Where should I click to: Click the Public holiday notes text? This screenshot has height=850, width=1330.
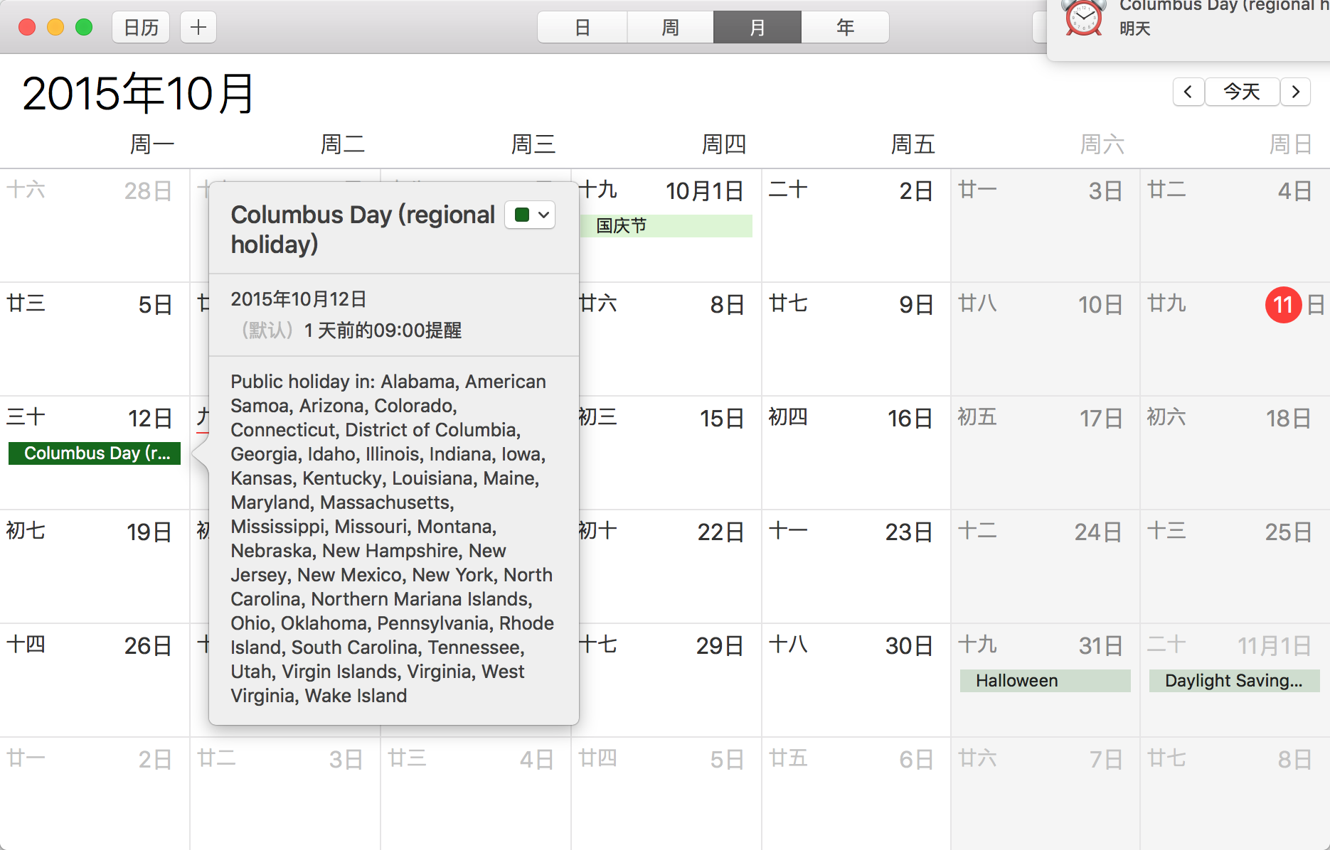[x=392, y=539]
